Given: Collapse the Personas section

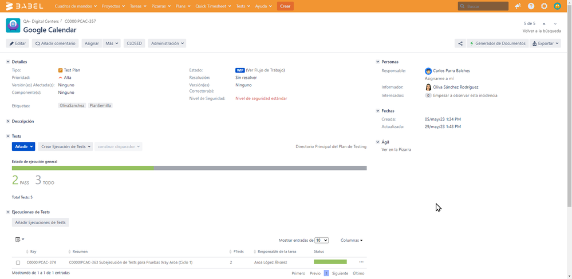Looking at the screenshot, I should coord(378,62).
